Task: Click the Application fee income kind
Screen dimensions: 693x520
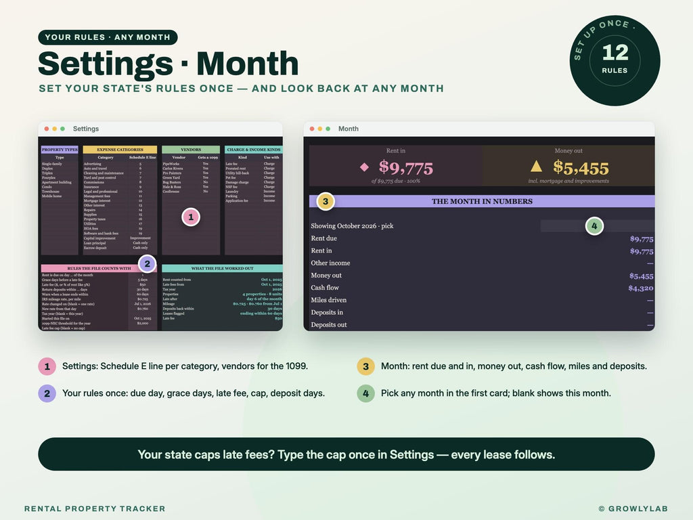Action: (x=237, y=200)
